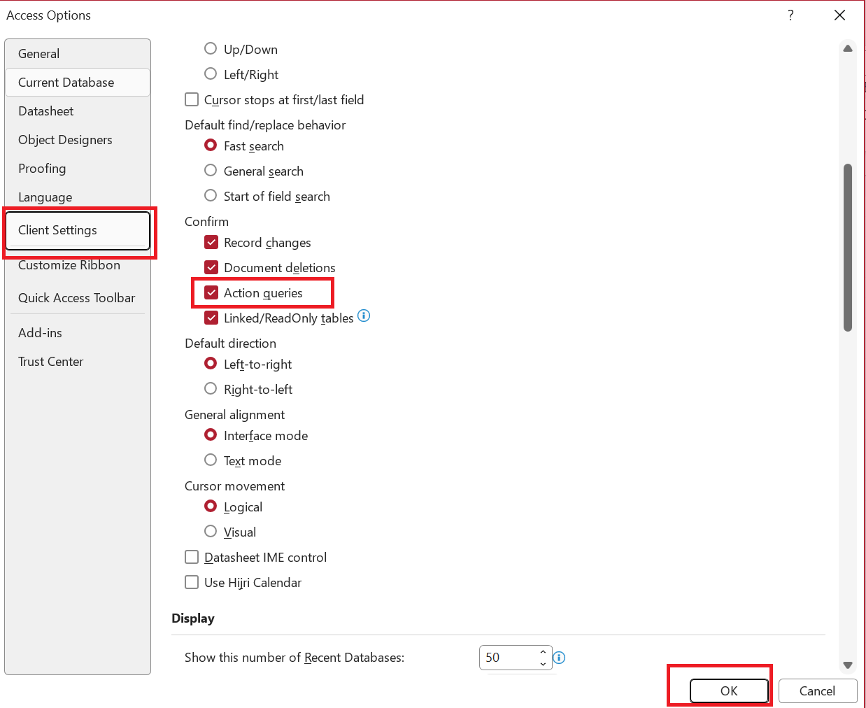Click OK to apply options

click(729, 691)
